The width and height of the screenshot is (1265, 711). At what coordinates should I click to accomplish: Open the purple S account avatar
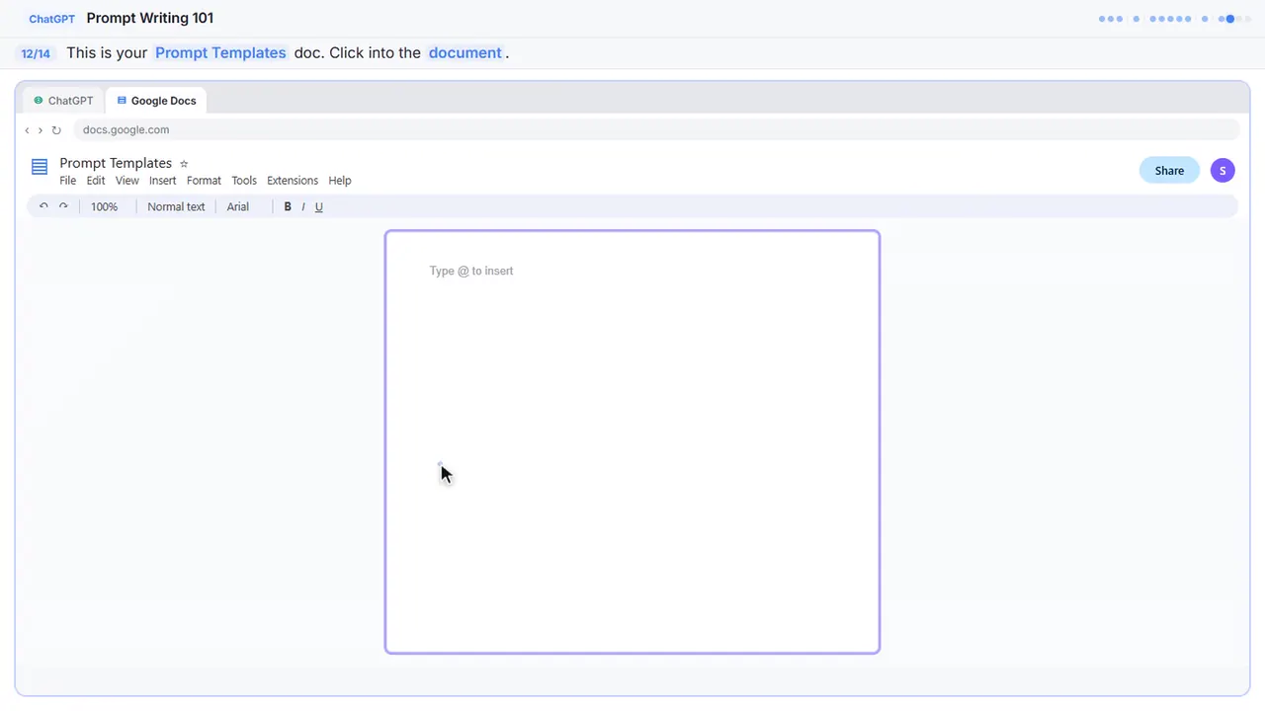[1223, 170]
